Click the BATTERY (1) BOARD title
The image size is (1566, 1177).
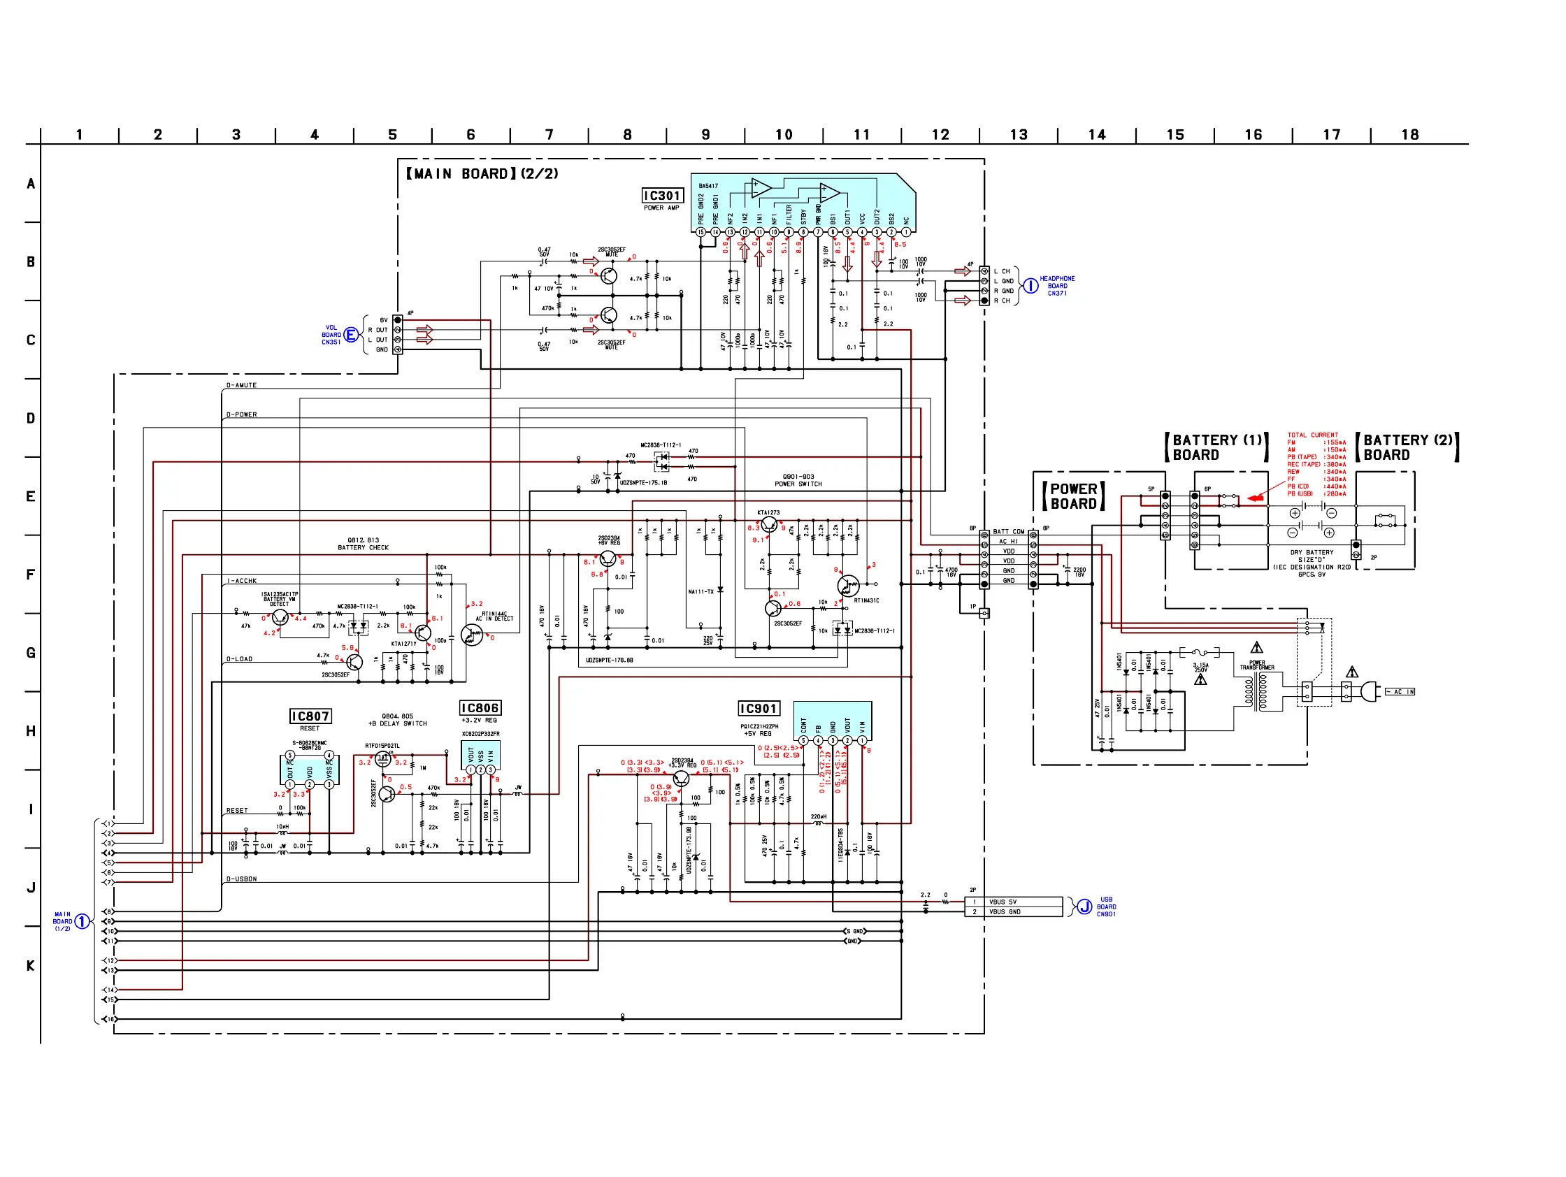tap(1216, 447)
